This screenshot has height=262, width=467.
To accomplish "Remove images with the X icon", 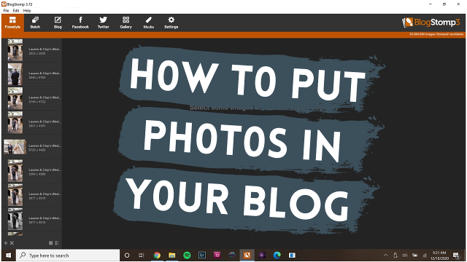I will (x=12, y=243).
